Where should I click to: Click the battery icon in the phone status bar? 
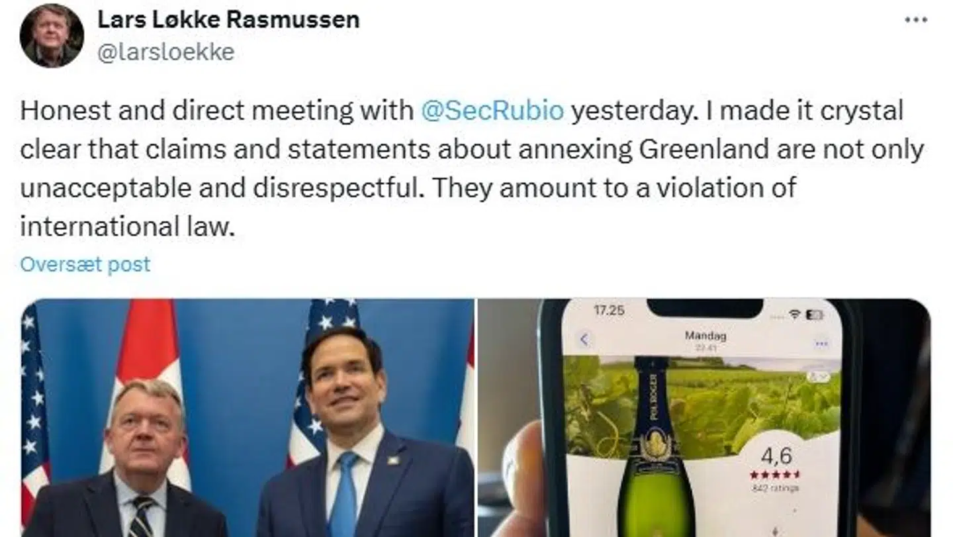pos(815,314)
